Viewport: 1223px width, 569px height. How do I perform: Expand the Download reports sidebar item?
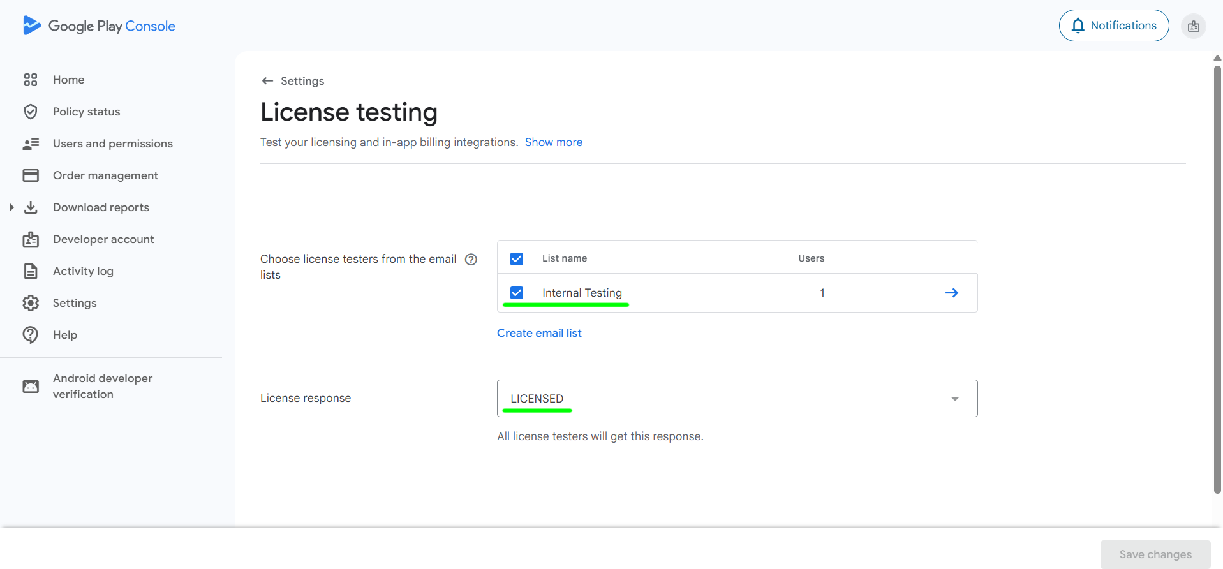[x=11, y=207]
